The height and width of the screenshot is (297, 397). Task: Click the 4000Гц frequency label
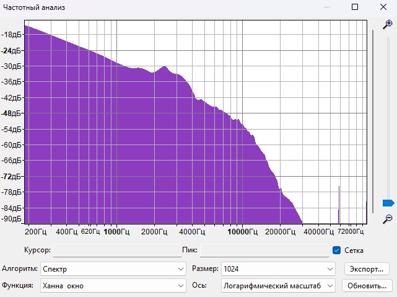(192, 232)
